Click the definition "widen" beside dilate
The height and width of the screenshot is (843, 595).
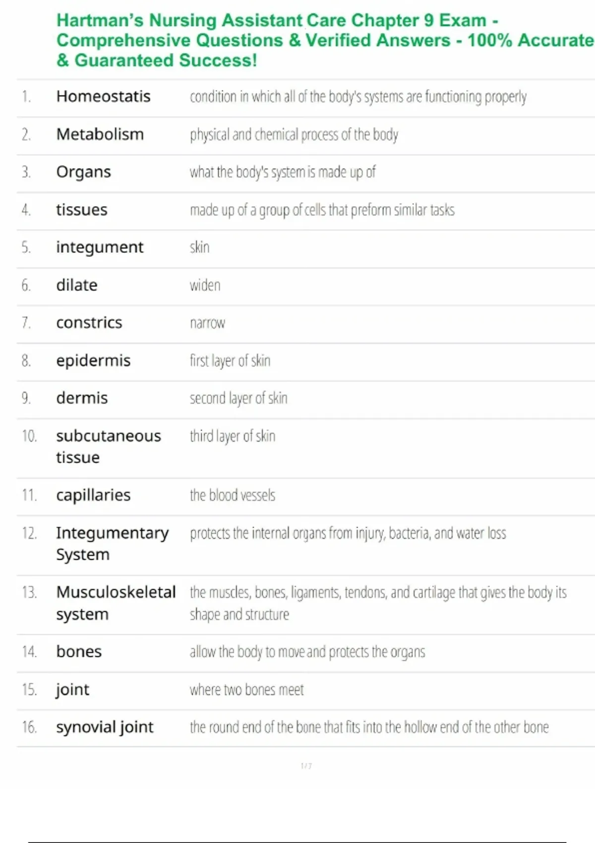(x=205, y=285)
